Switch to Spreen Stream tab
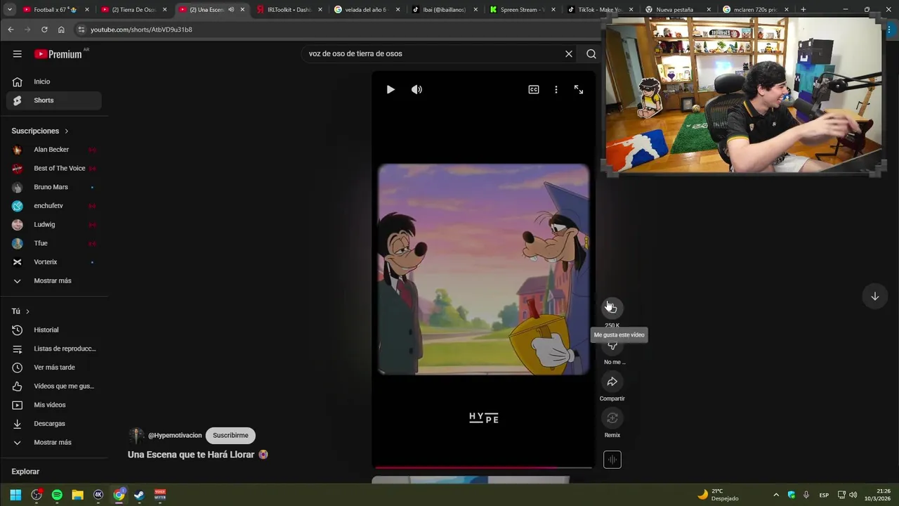899x506 pixels. pos(523,10)
